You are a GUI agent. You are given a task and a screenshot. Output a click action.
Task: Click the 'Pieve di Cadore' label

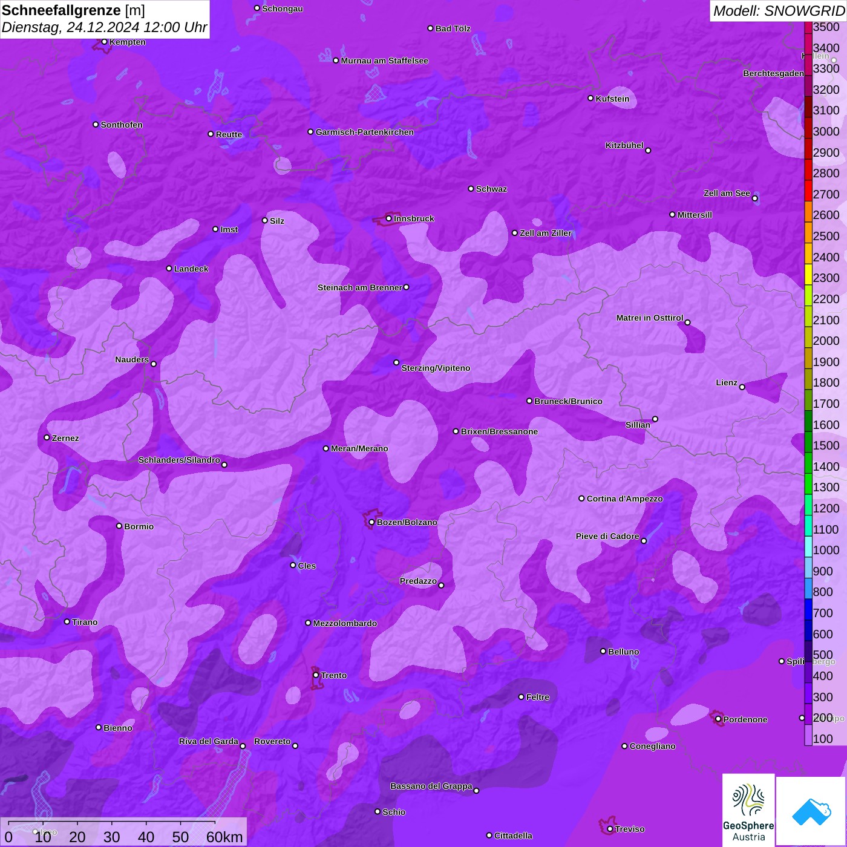pos(607,536)
